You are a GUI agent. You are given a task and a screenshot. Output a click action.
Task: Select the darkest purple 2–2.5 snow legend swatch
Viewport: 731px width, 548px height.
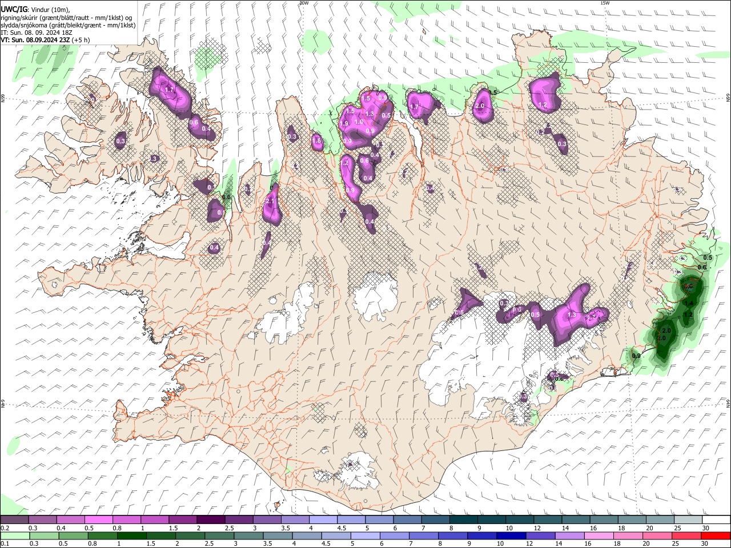pyautogui.click(x=210, y=520)
